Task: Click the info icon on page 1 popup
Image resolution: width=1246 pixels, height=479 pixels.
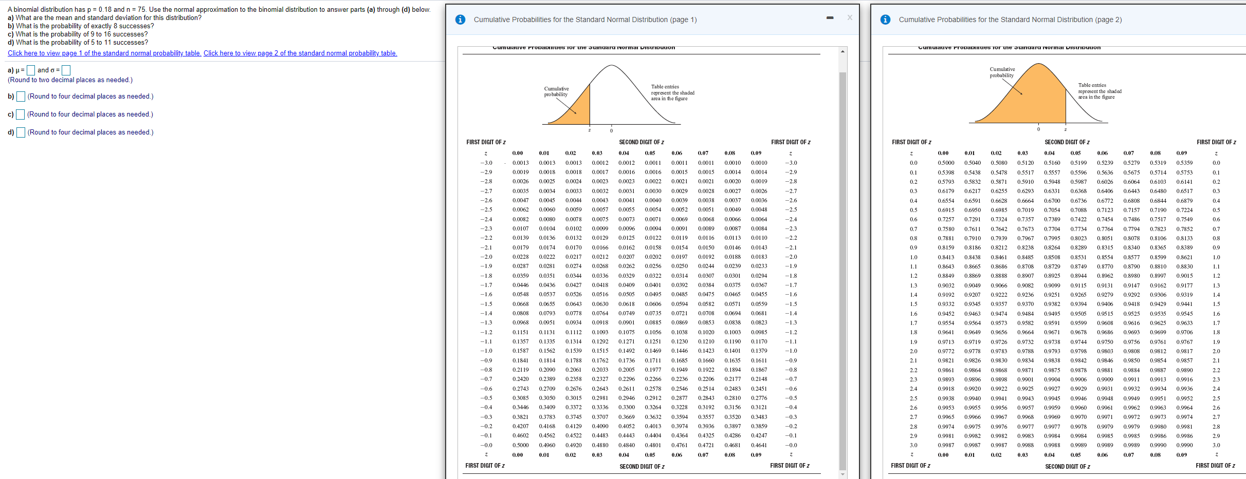Action: (x=460, y=20)
